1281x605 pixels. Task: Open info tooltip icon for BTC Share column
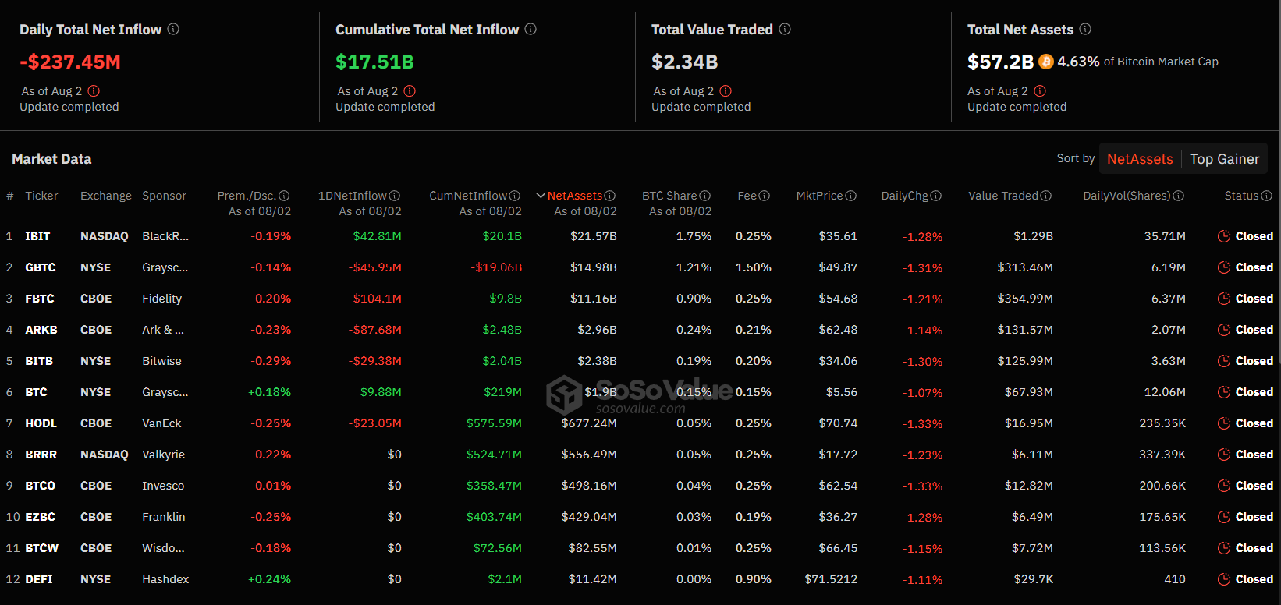pos(705,196)
